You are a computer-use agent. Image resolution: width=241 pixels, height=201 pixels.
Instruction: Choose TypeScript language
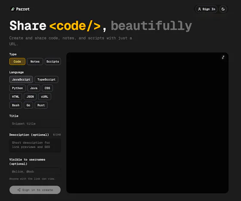[x=46, y=79]
